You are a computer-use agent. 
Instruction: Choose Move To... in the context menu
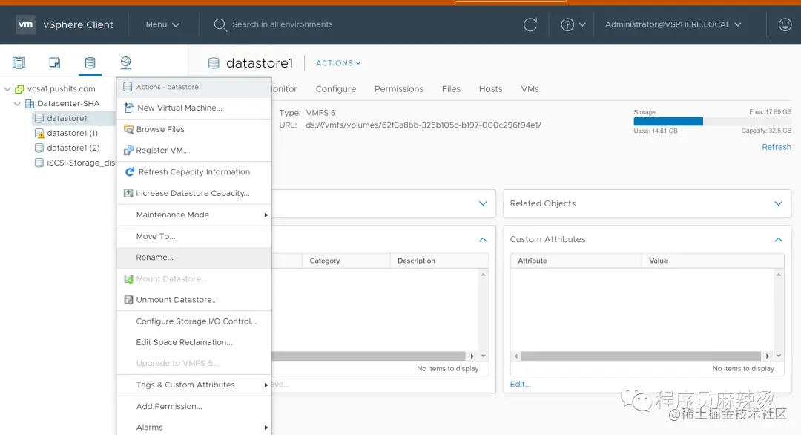tap(194, 236)
